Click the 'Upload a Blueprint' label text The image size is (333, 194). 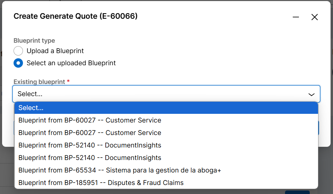tap(55, 51)
